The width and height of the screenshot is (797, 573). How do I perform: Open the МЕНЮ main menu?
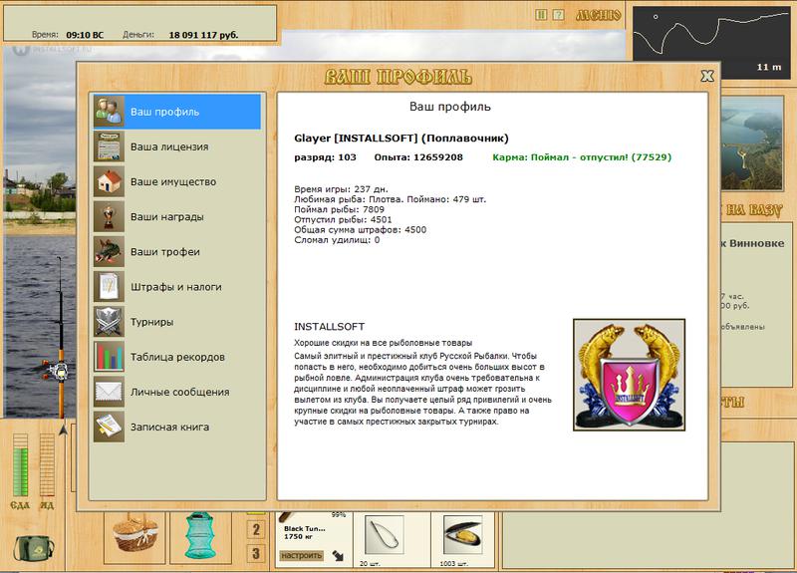coord(599,15)
